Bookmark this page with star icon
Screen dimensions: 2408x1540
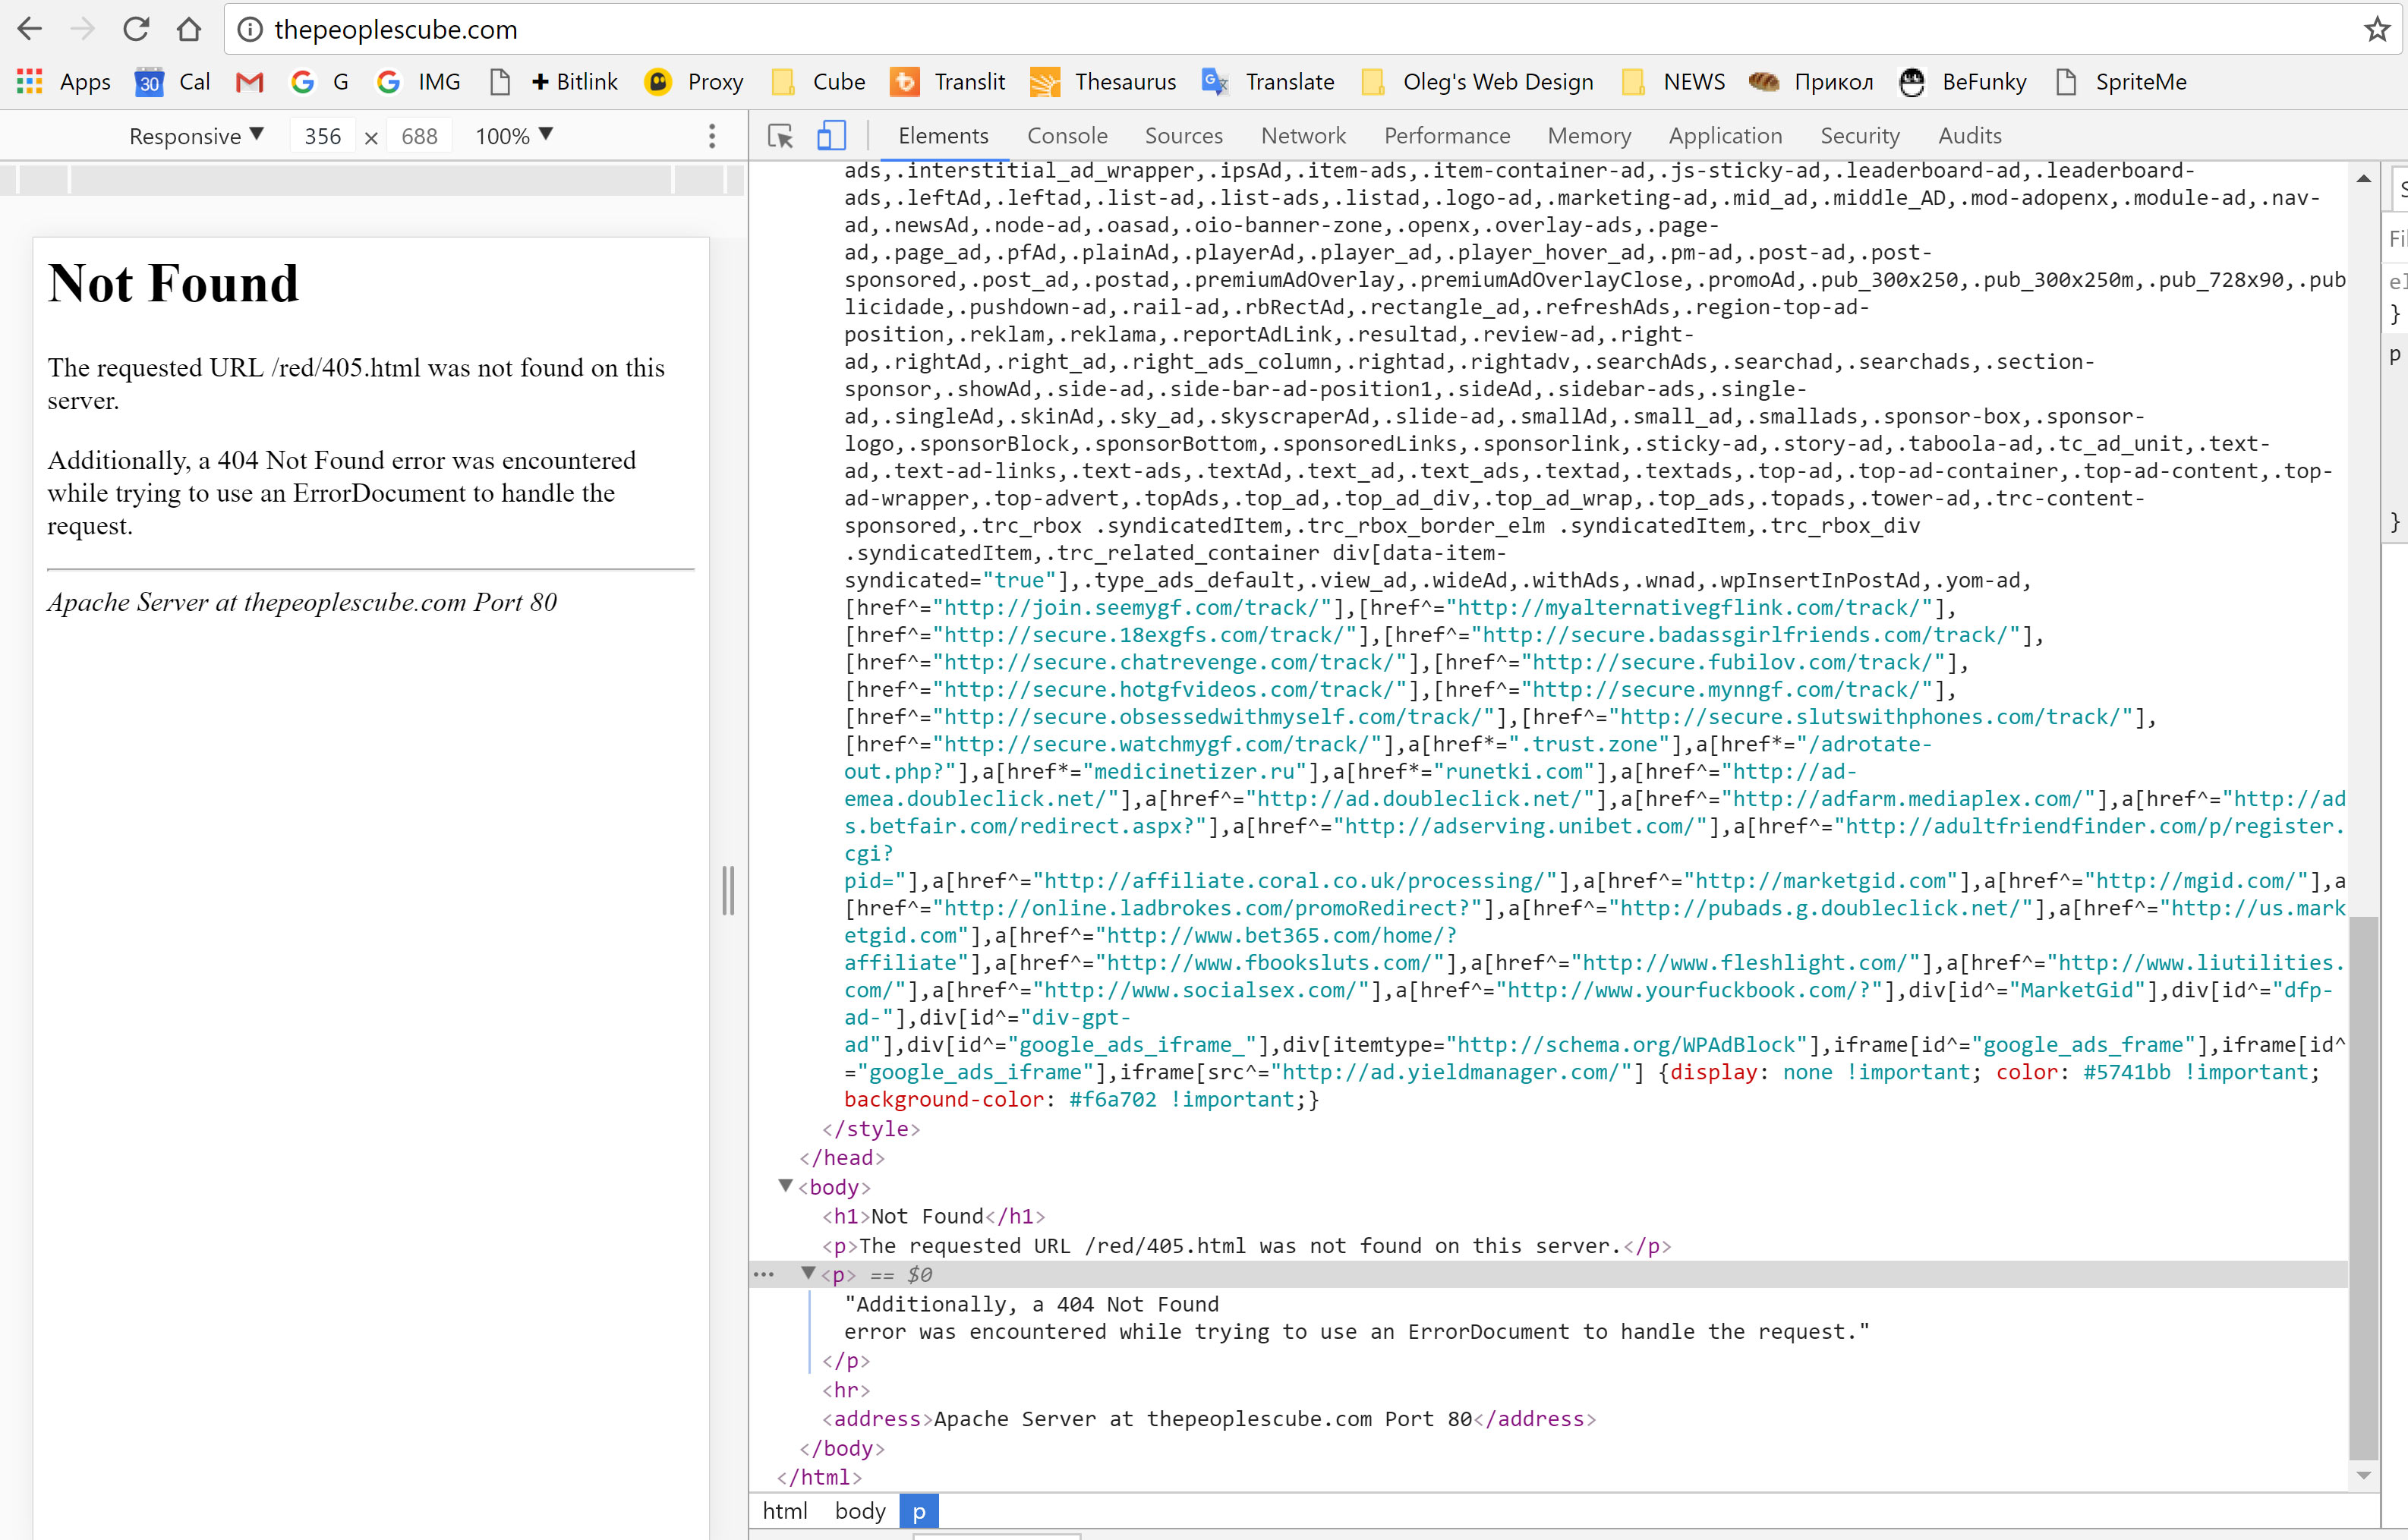point(2377,29)
